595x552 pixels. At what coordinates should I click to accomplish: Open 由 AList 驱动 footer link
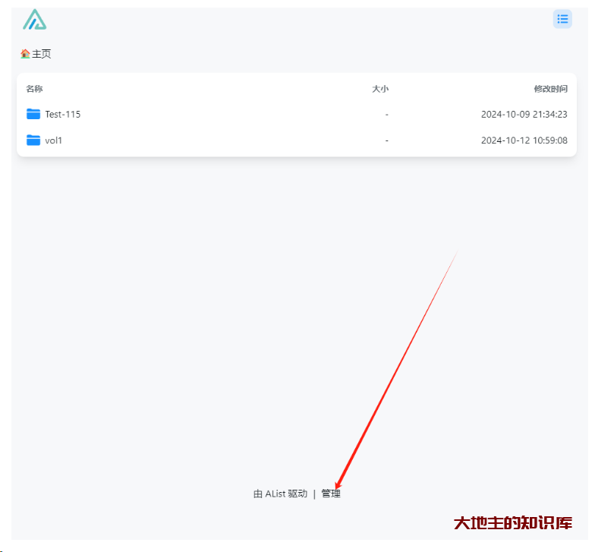tap(281, 494)
